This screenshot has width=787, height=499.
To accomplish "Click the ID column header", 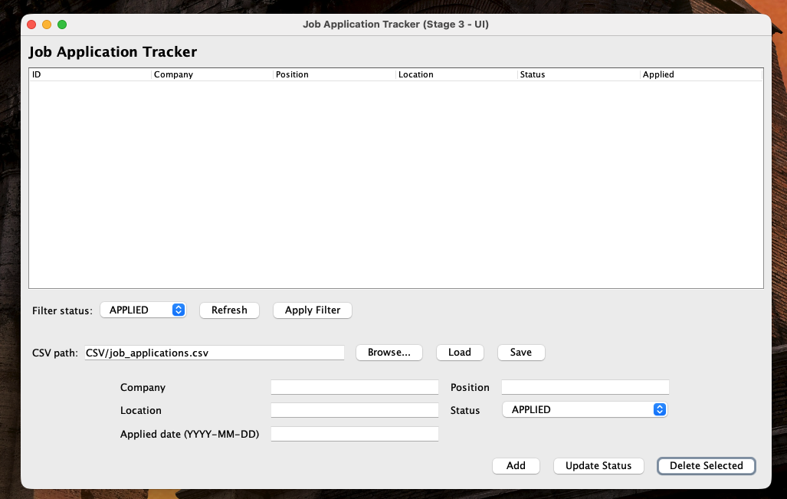I will 90,75.
